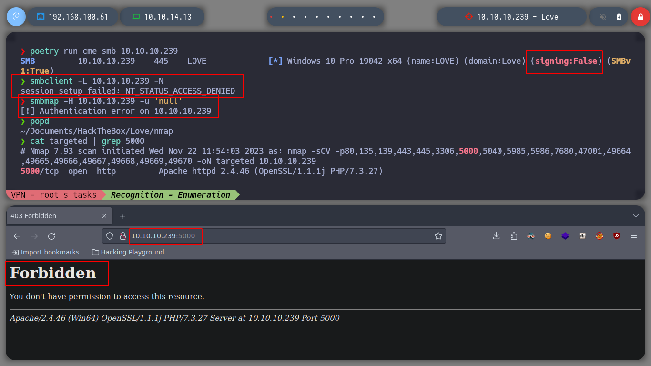Screen dimensions: 651x366
Task: Click the grey picture extension icon
Action: pos(582,236)
